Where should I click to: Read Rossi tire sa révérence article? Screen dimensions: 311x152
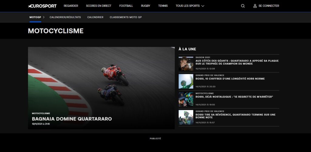pyautogui.click(x=235, y=116)
